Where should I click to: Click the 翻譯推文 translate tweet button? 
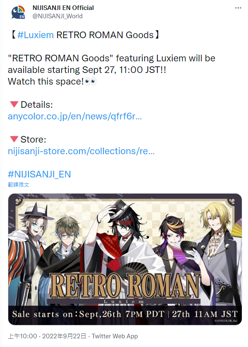point(19,184)
